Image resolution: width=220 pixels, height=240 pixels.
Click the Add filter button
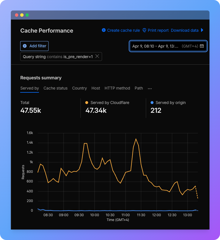click(34, 46)
